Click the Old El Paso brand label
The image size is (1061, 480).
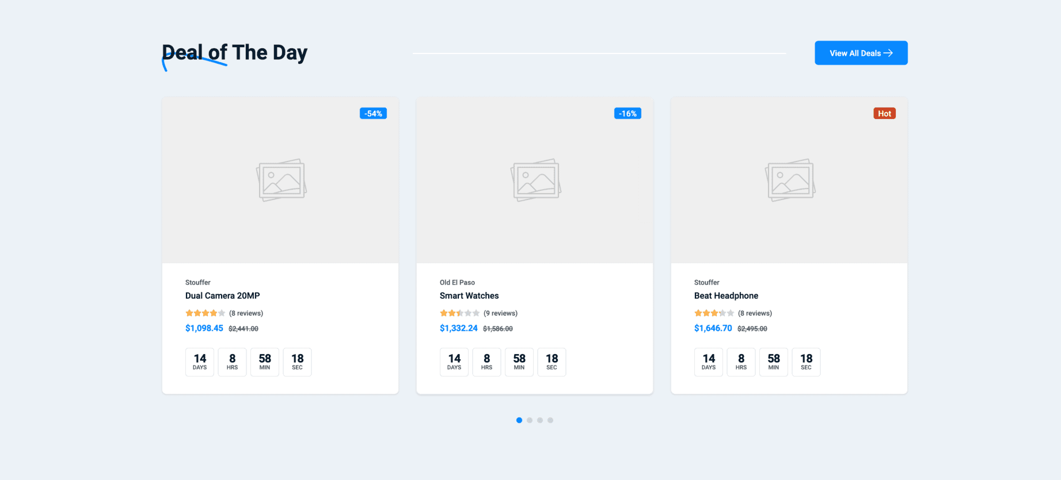[x=457, y=282]
